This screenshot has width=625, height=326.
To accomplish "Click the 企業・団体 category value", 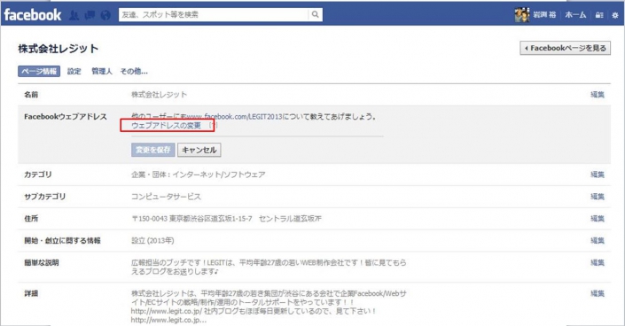I will pos(198,175).
